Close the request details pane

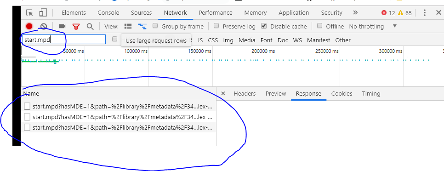click(223, 93)
